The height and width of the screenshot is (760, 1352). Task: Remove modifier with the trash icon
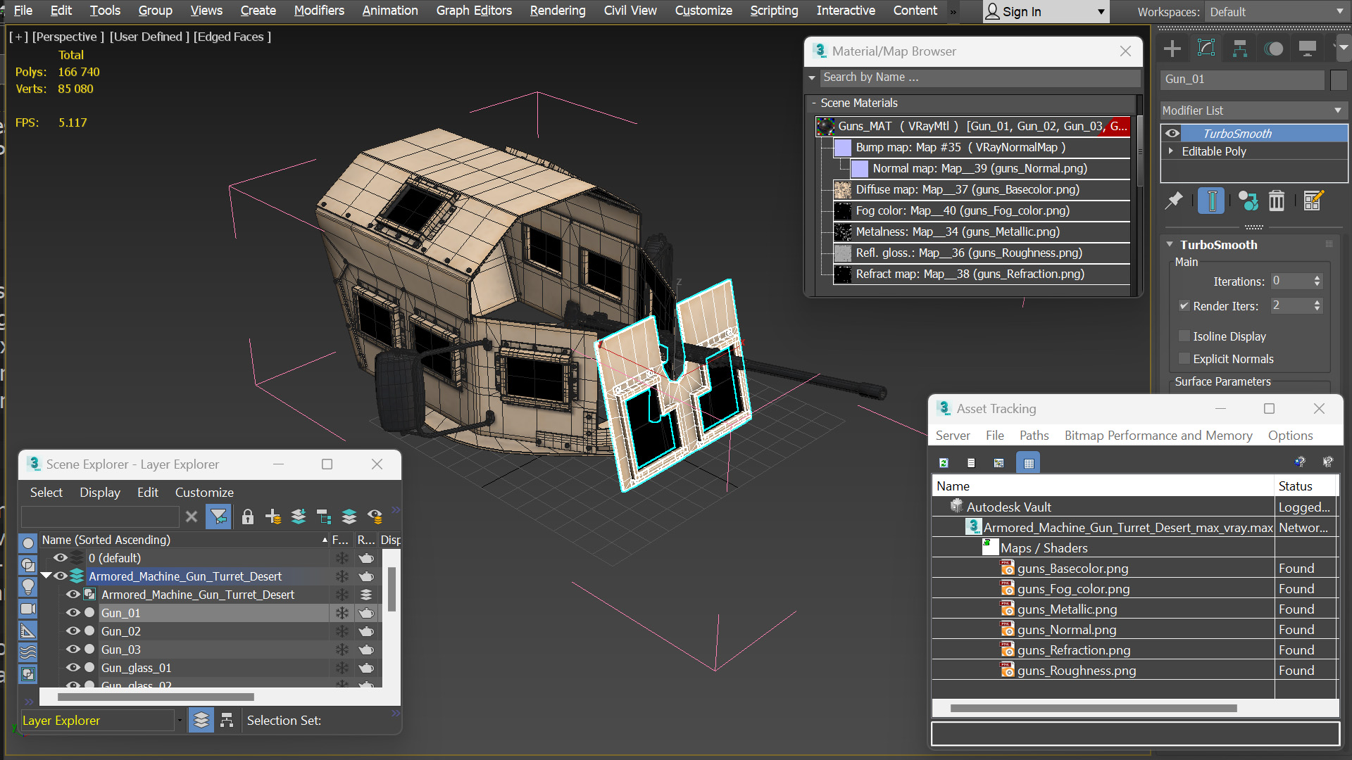click(x=1277, y=201)
